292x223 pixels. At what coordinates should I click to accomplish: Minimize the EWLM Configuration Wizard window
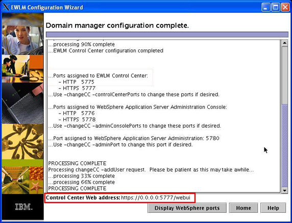click(x=265, y=8)
